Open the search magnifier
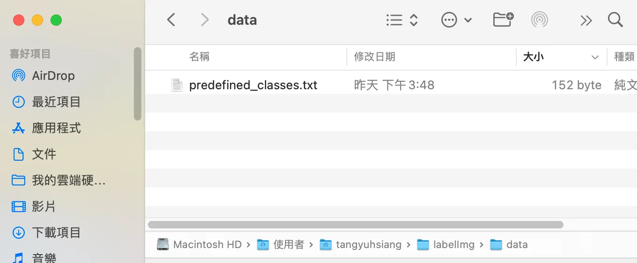This screenshot has height=263, width=637. pos(615,20)
